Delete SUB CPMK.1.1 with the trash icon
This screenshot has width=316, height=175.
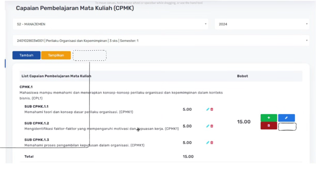[212, 109]
